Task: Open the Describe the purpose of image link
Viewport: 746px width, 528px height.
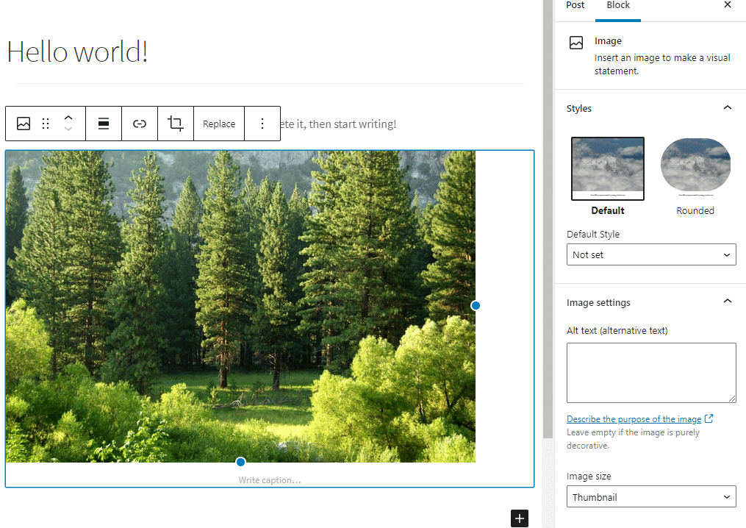Action: [x=634, y=418]
